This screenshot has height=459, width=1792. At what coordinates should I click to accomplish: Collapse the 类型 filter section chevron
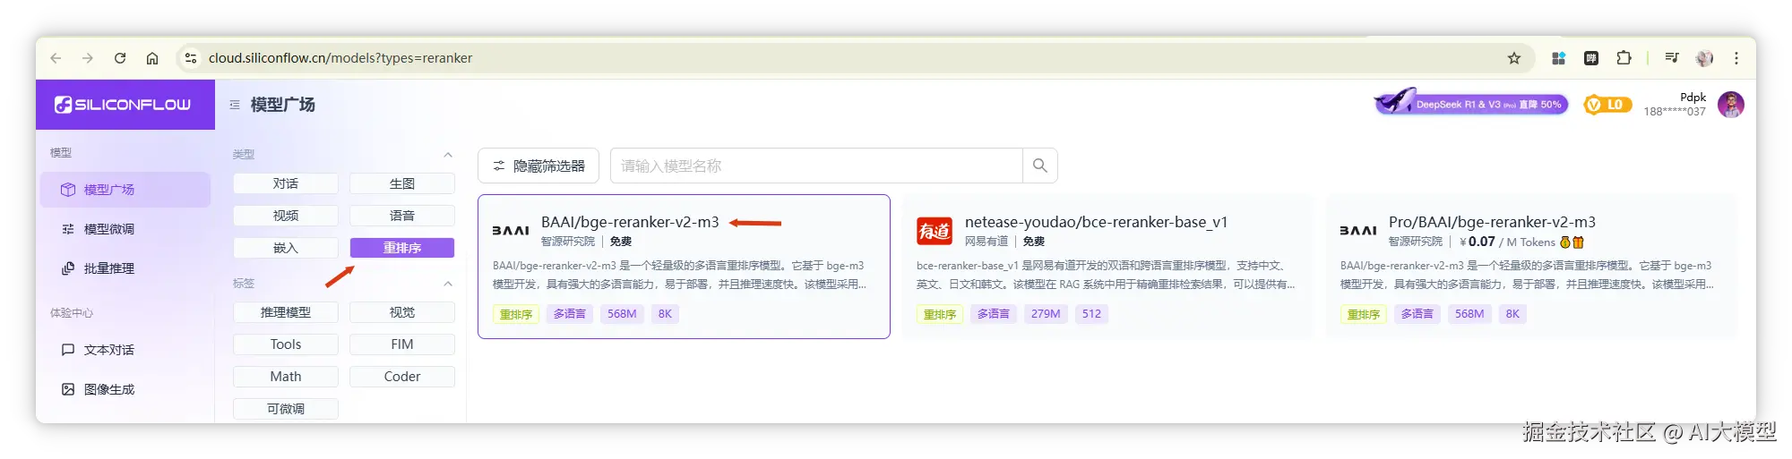448,155
